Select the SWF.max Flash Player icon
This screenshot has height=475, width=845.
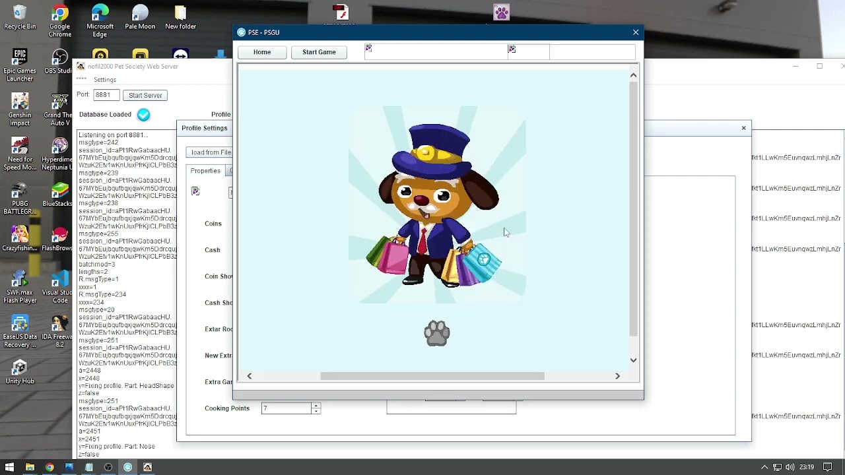tap(20, 287)
